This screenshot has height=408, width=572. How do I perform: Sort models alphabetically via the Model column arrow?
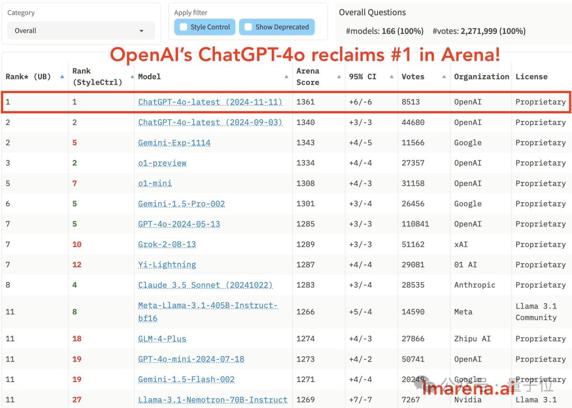click(286, 76)
